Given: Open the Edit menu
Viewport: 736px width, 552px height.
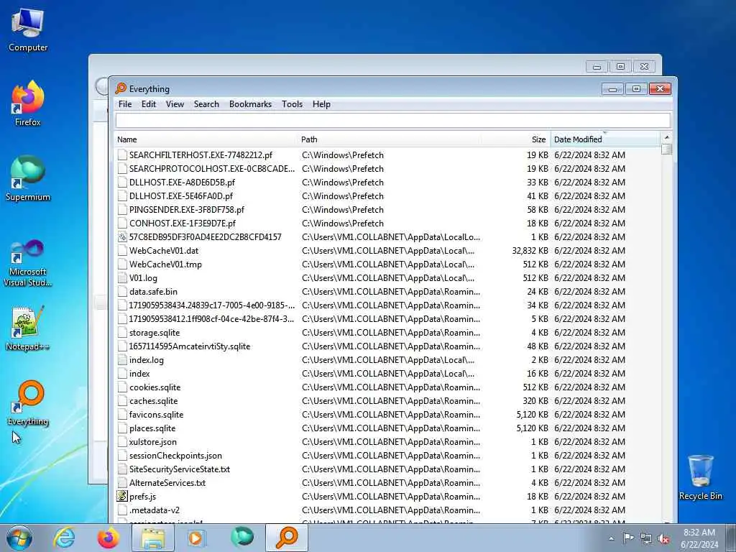Looking at the screenshot, I should tap(148, 104).
